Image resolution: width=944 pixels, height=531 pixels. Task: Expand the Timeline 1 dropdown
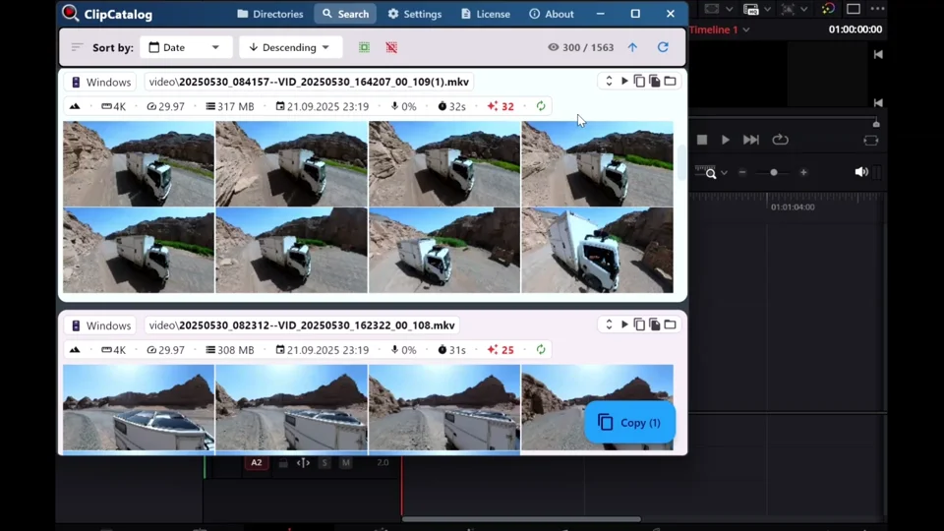[745, 29]
